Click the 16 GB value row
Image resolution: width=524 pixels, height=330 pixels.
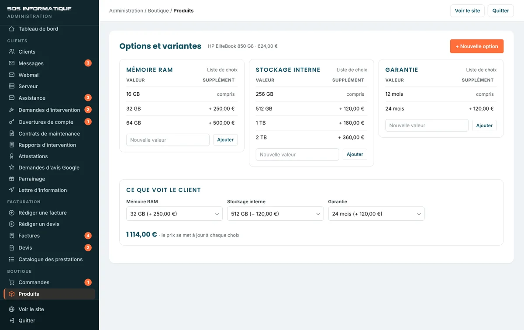[x=182, y=94]
